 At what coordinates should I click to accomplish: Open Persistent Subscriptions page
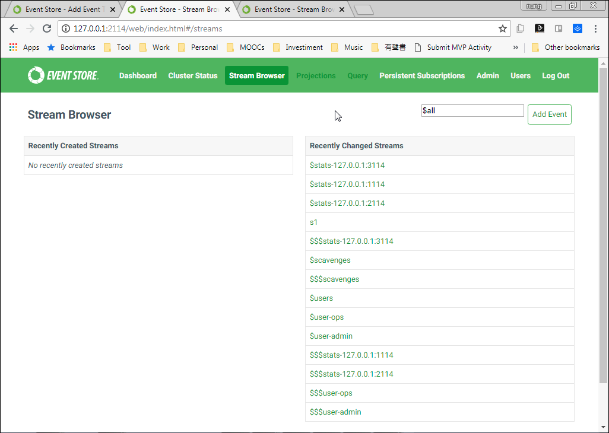click(x=422, y=75)
